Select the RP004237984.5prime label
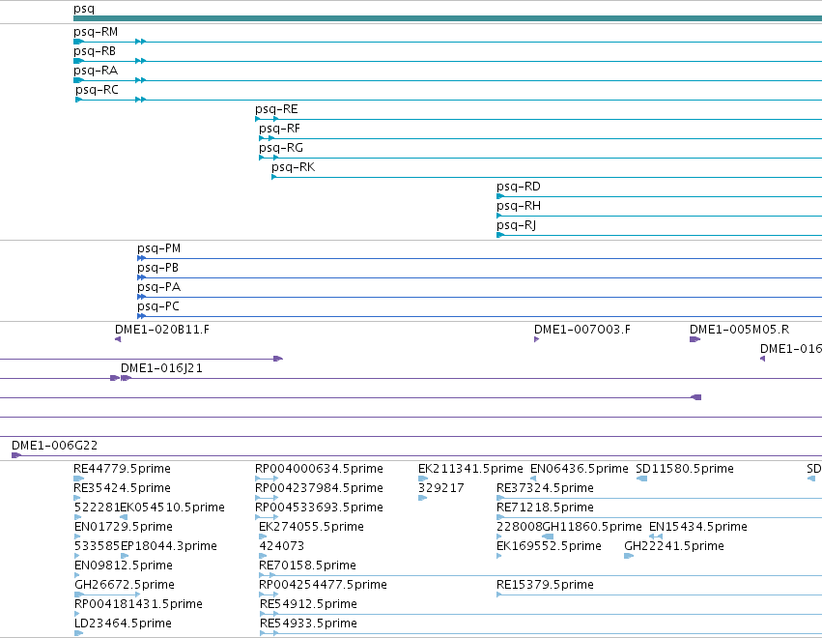This screenshot has height=638, width=822. coord(320,488)
